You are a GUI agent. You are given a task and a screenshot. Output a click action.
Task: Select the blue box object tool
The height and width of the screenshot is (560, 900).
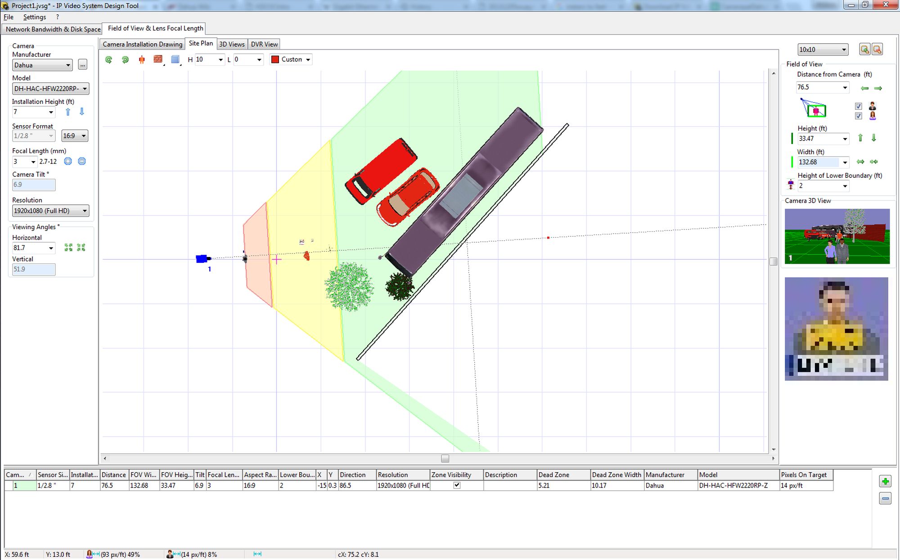click(x=175, y=59)
